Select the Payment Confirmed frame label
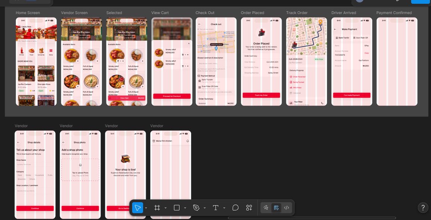431x220 pixels. click(394, 13)
